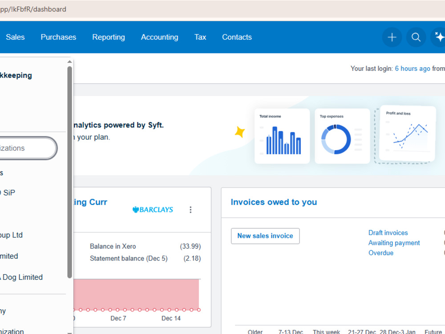Select the organization ending in 'mited'
This screenshot has width=445, height=334.
pos(9,256)
